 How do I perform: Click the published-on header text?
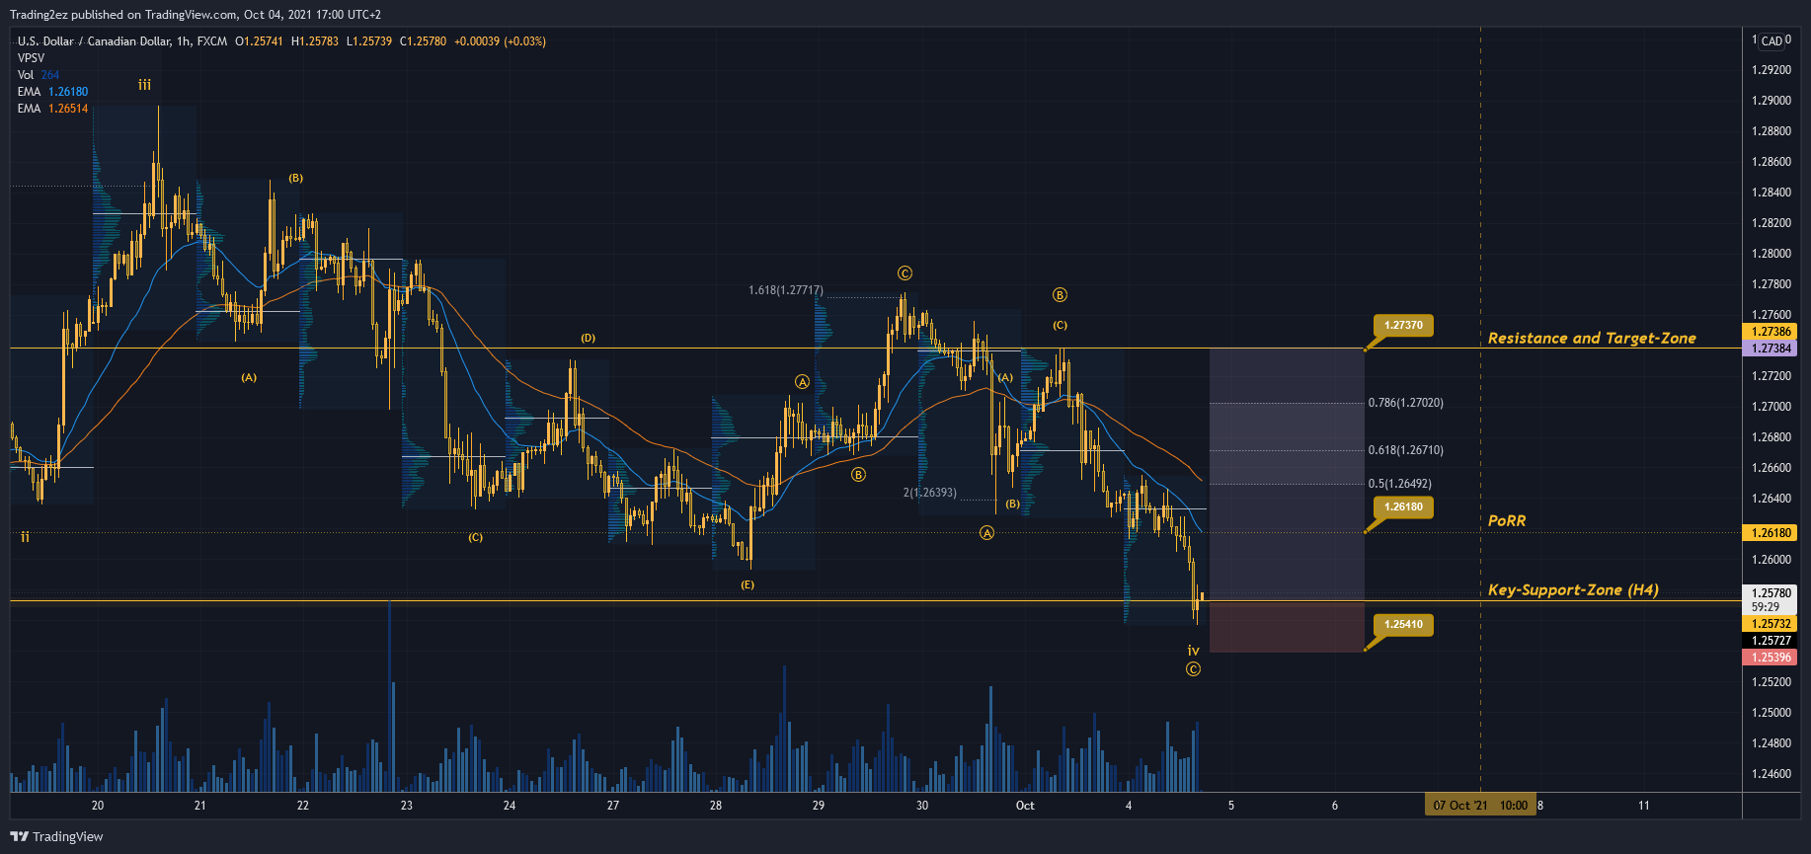tap(196, 15)
